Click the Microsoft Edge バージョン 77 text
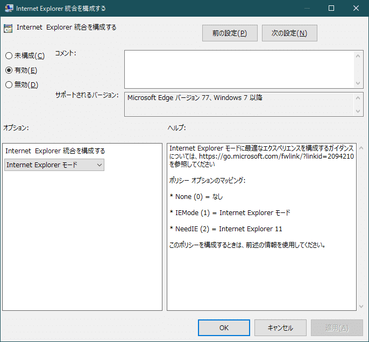This screenshot has width=369, height=342. pyautogui.click(x=195, y=98)
